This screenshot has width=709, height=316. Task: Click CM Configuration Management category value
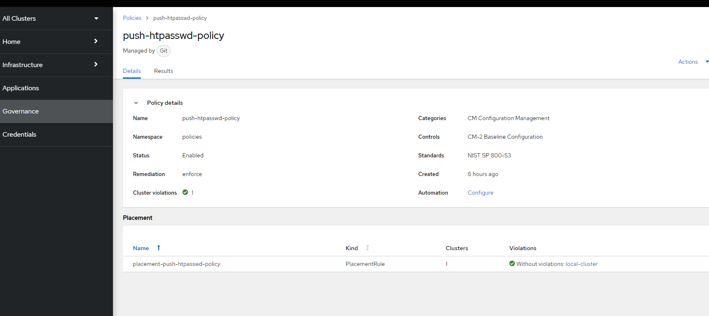coord(508,118)
